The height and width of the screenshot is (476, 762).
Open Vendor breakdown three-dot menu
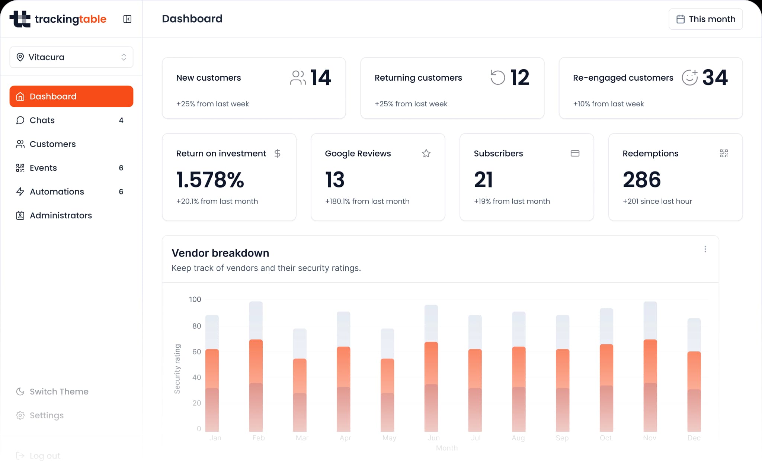pyautogui.click(x=705, y=249)
